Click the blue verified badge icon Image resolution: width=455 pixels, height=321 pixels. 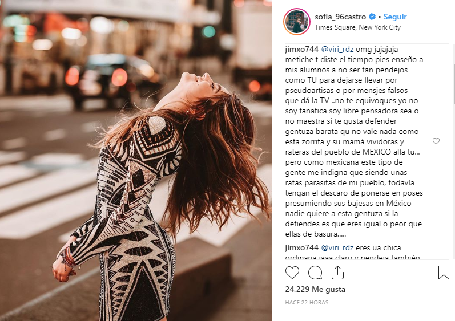click(x=372, y=17)
